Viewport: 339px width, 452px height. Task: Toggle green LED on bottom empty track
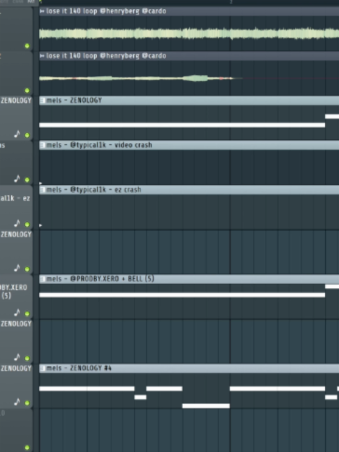(x=27, y=447)
